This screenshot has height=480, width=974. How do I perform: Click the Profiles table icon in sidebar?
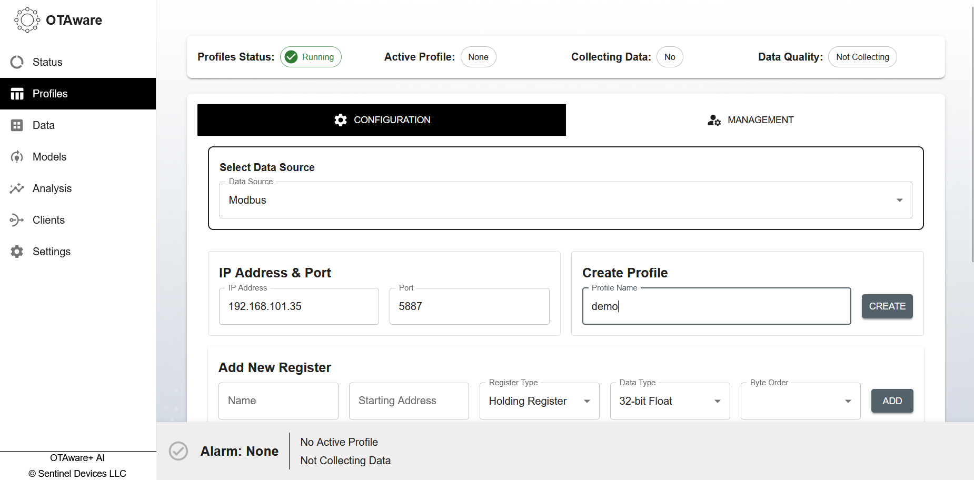point(17,94)
